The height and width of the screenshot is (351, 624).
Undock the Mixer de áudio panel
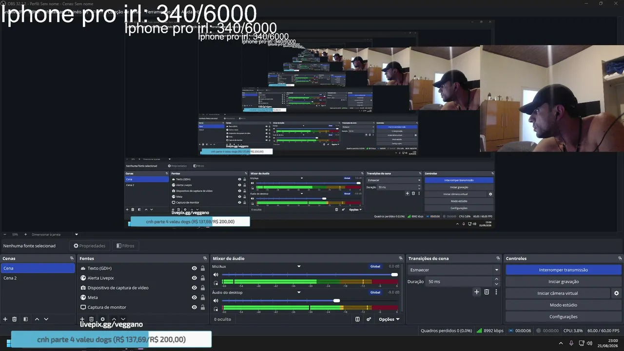401,258
